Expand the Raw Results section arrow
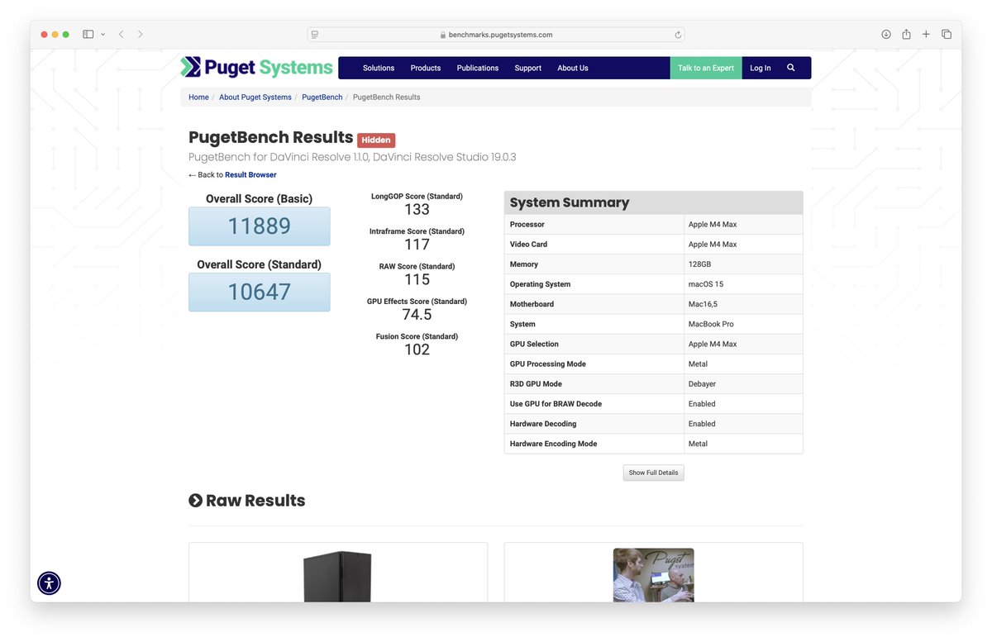Image resolution: width=992 pixels, height=642 pixels. [195, 501]
